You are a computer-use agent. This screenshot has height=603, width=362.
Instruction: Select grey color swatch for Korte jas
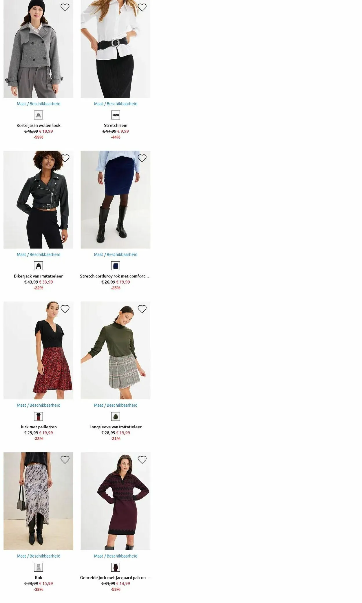point(38,115)
